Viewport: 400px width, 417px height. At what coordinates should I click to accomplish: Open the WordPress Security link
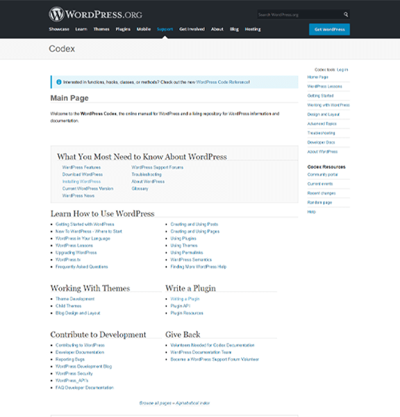[x=74, y=373]
